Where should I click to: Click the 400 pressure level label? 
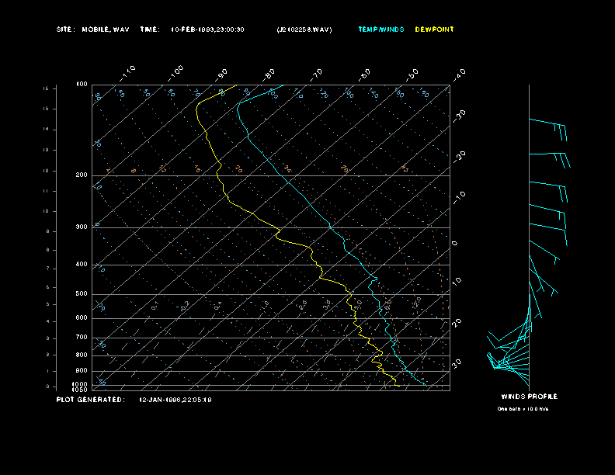(82, 264)
